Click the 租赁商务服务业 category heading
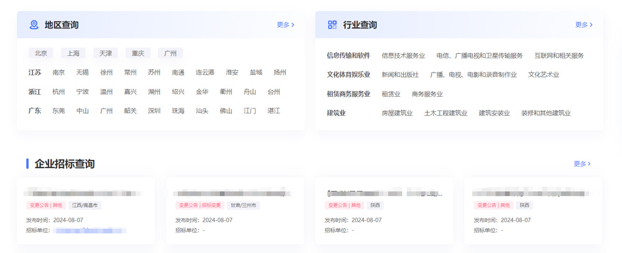622x253 pixels. tap(348, 94)
